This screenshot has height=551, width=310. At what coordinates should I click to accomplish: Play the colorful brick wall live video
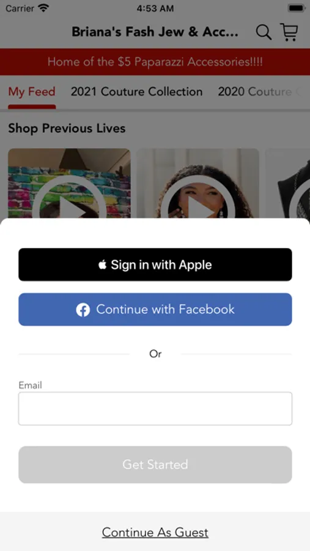coord(69,184)
